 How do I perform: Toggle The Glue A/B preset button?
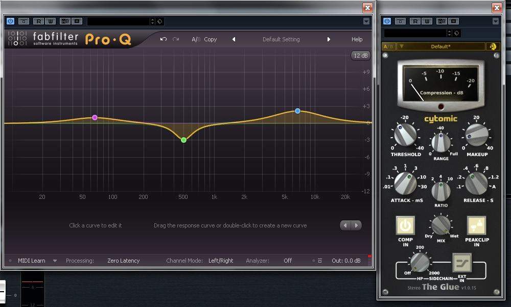click(x=388, y=46)
